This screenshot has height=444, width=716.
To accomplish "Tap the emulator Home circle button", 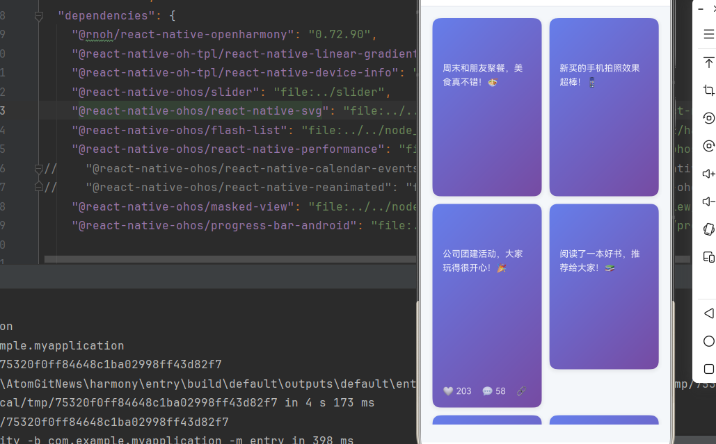I will pyautogui.click(x=708, y=341).
